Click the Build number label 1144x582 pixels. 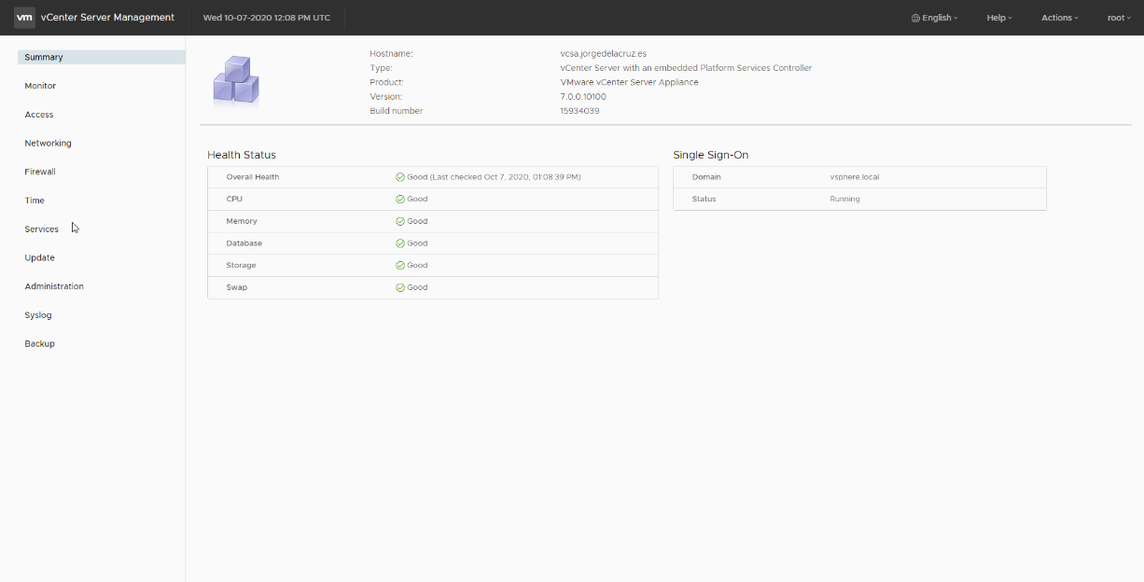click(x=397, y=111)
